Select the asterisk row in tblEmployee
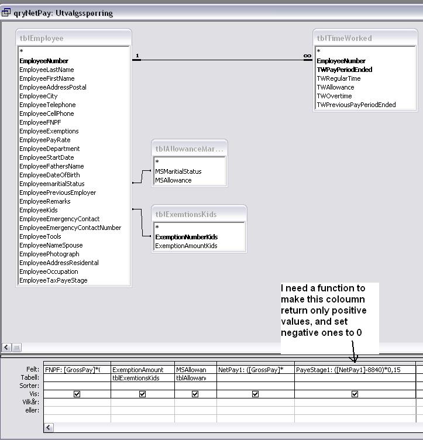Screen dimensions: 423x440 [74, 51]
